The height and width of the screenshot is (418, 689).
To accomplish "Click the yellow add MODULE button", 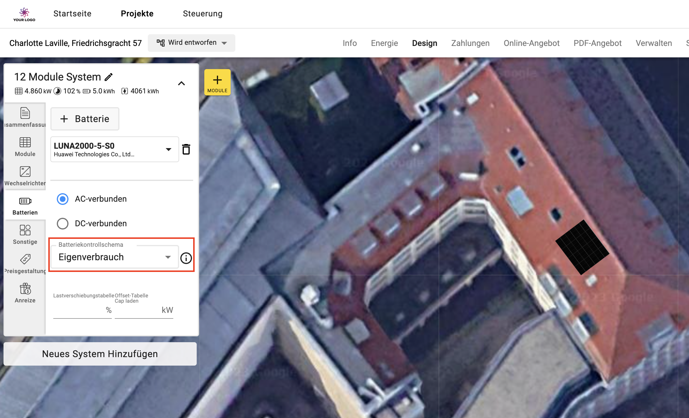I will click(x=217, y=83).
